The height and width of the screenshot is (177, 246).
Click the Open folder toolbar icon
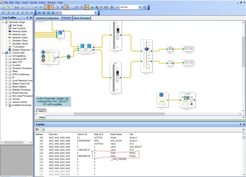[x=8, y=7]
